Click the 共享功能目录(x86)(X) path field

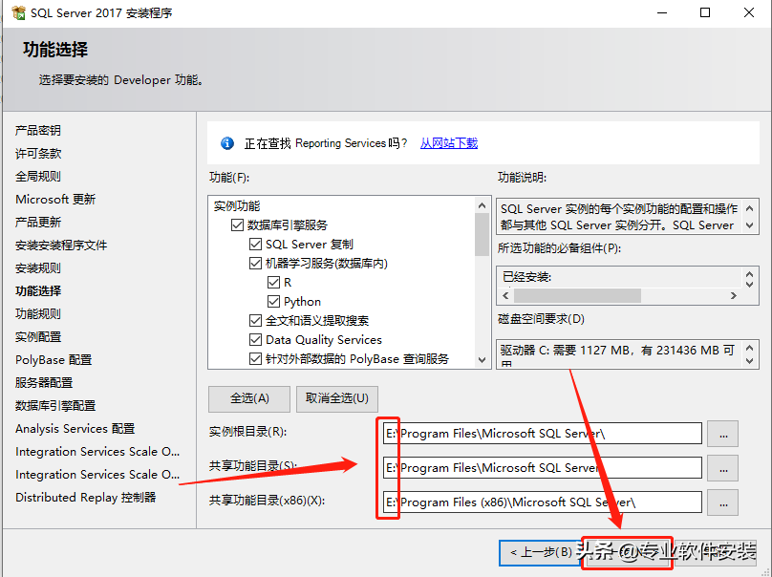[x=543, y=502]
